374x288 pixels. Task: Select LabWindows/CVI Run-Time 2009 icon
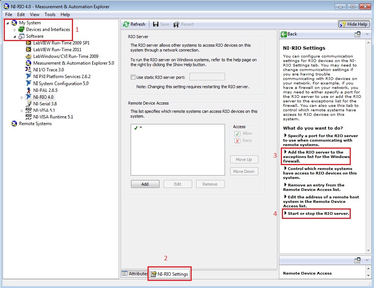(28, 56)
